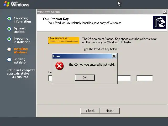
Task: Close the Error dialog with X
Action: pyautogui.click(x=114, y=56)
